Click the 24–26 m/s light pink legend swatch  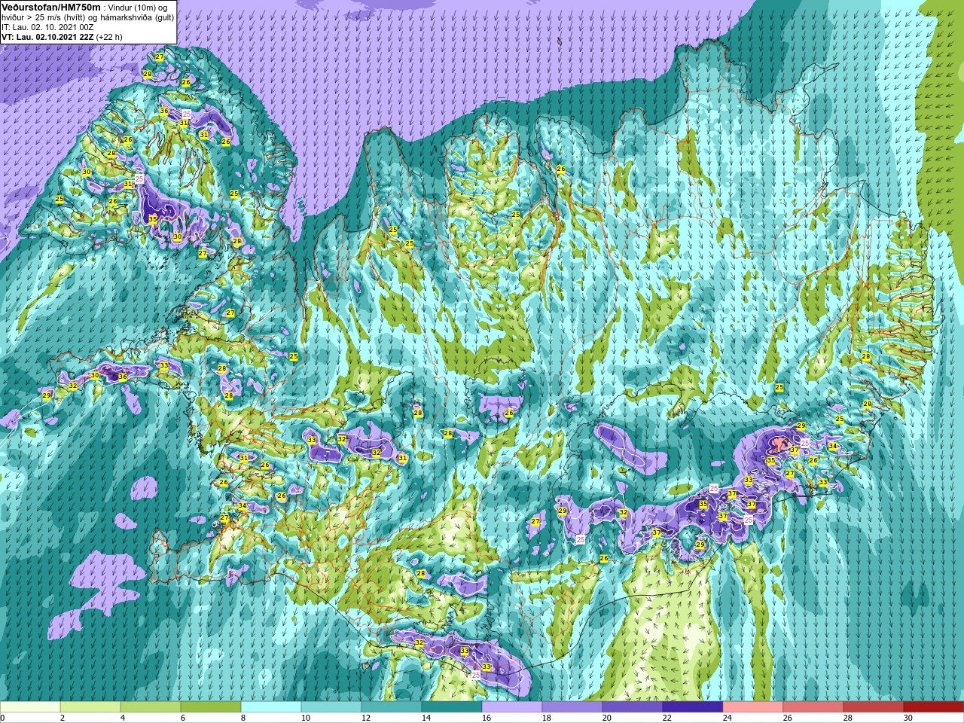(x=753, y=707)
